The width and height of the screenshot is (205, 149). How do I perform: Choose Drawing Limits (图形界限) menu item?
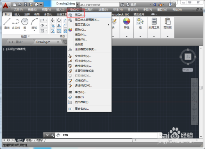(89, 102)
